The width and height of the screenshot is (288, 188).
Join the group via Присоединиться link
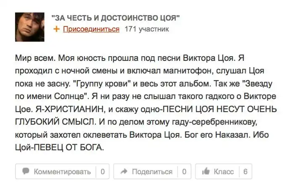click(91, 29)
